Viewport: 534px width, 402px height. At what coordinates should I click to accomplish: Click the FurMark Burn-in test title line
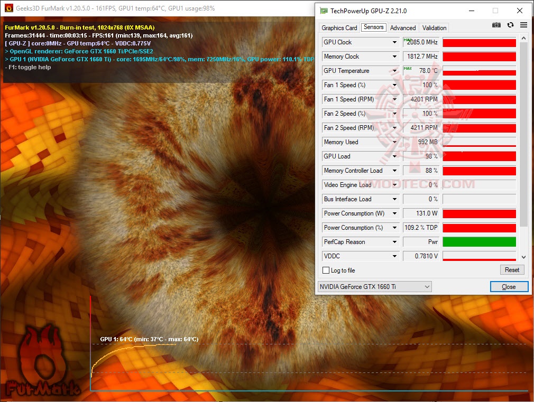coord(80,27)
